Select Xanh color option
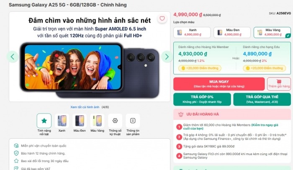293x170 pixels. click(192, 33)
